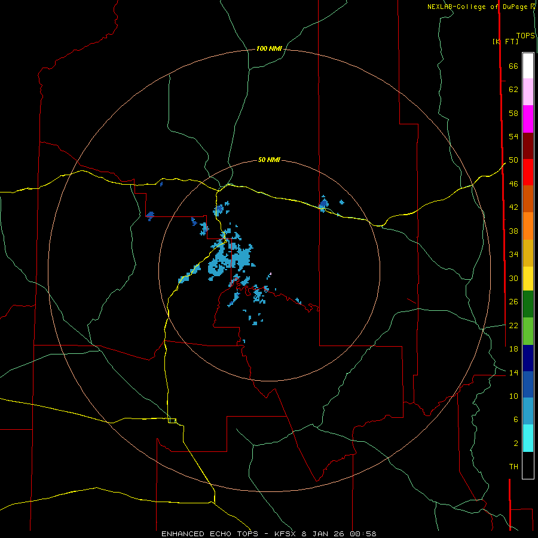Pick the white swatch beside 66
The height and width of the screenshot is (538, 538).
coord(528,66)
